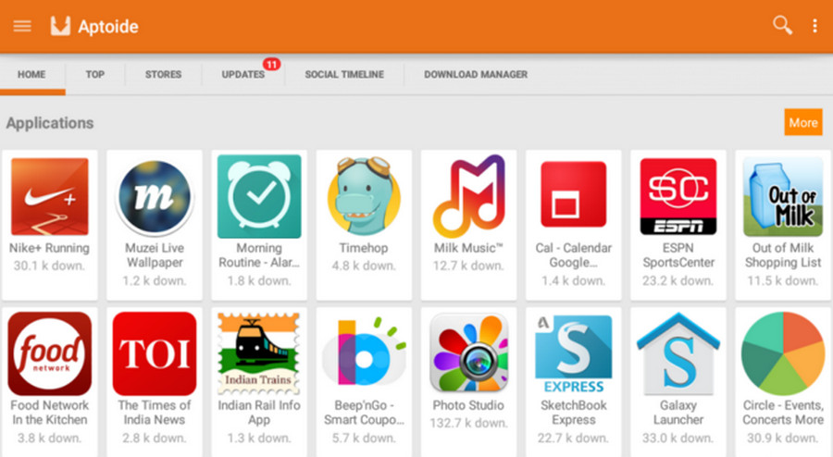Screen dimensions: 833x457
Task: Tap the Photo Studio app icon
Action: click(468, 353)
